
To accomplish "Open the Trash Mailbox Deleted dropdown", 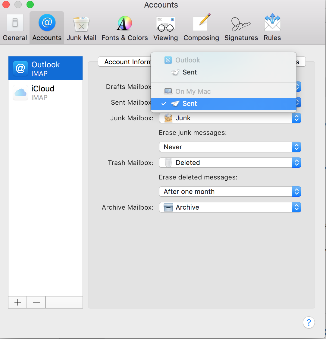I will (x=230, y=163).
